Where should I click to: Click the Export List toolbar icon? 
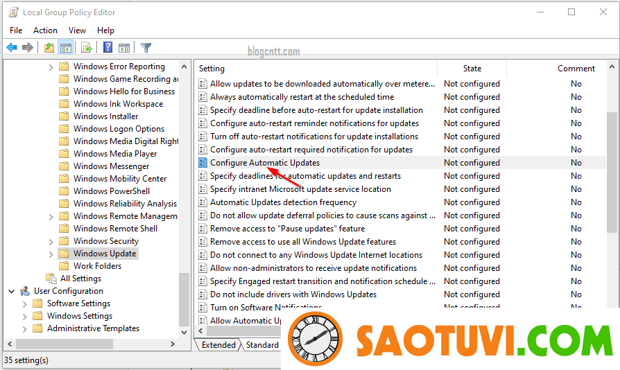pyautogui.click(x=87, y=48)
